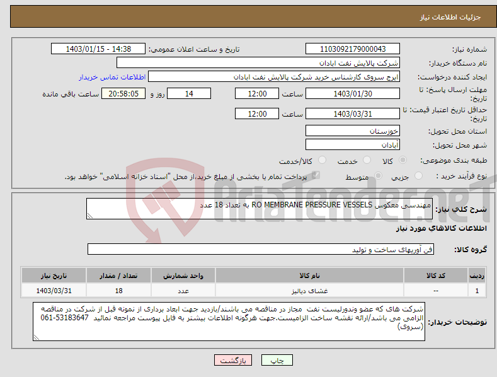The image size is (497, 377).
Task: Click the table date cell 1403/03/31
Action: tap(54, 291)
